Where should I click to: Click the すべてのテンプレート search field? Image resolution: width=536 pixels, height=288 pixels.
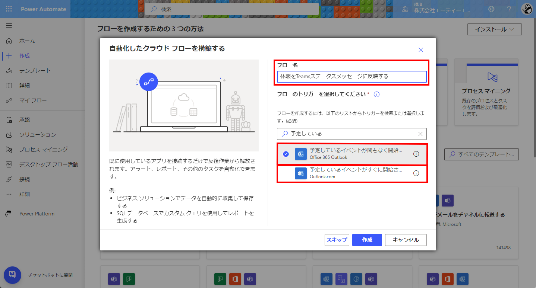(482, 154)
